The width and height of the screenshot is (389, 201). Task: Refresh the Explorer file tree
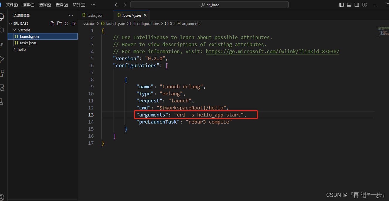coord(67,23)
